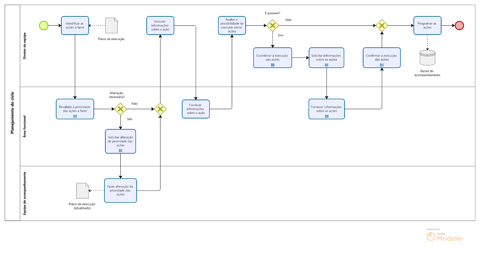This screenshot has height=265, width=480.
Task: Select the 'Programar as ações' task box
Action: click(427, 25)
